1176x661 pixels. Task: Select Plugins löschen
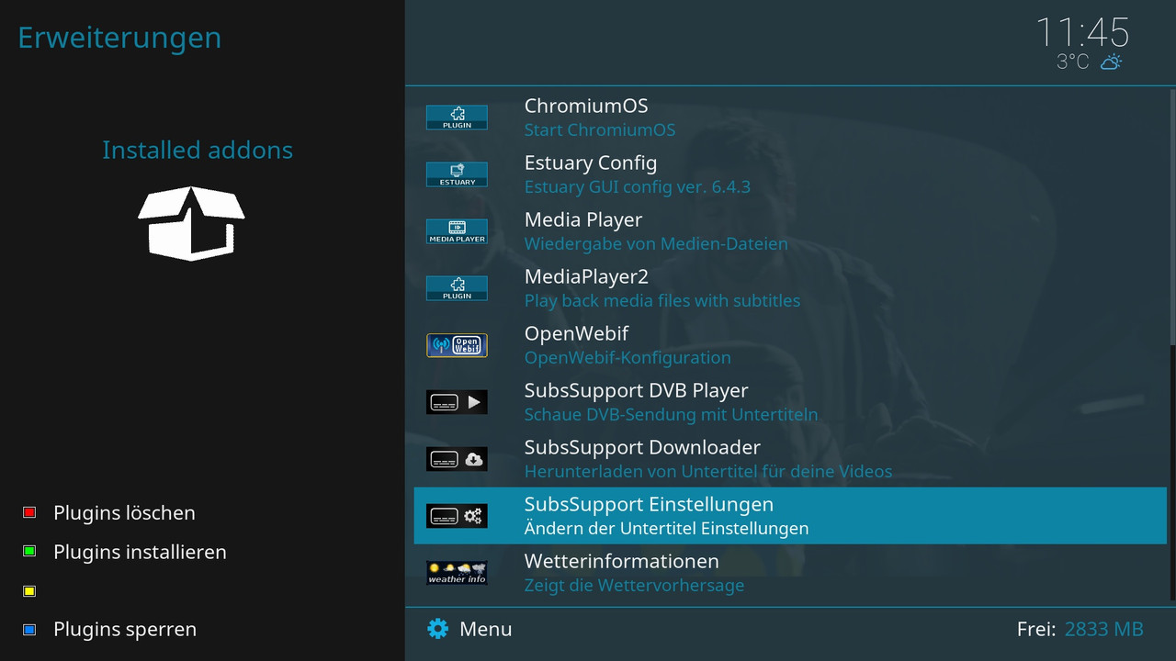(124, 513)
